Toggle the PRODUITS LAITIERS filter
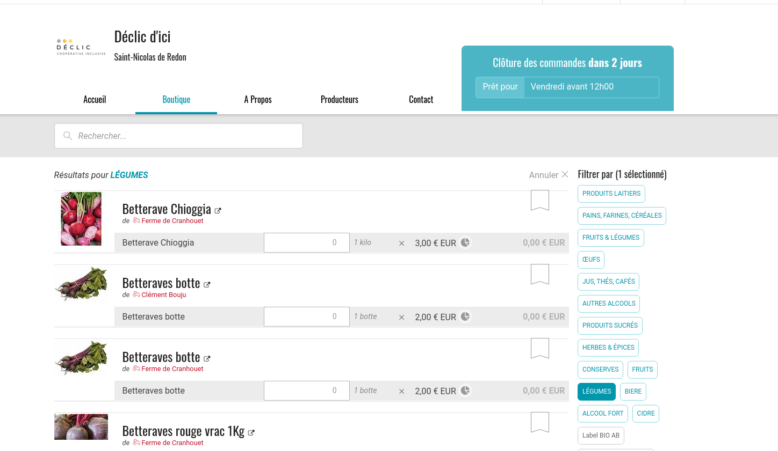Image resolution: width=778 pixels, height=451 pixels. click(x=611, y=194)
